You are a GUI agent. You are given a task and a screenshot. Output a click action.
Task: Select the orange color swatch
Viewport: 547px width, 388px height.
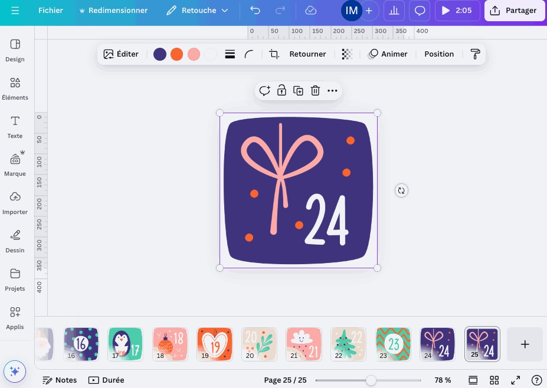coord(176,54)
